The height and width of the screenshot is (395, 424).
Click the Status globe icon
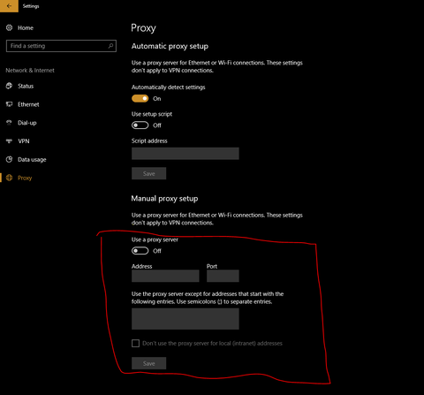coord(10,86)
